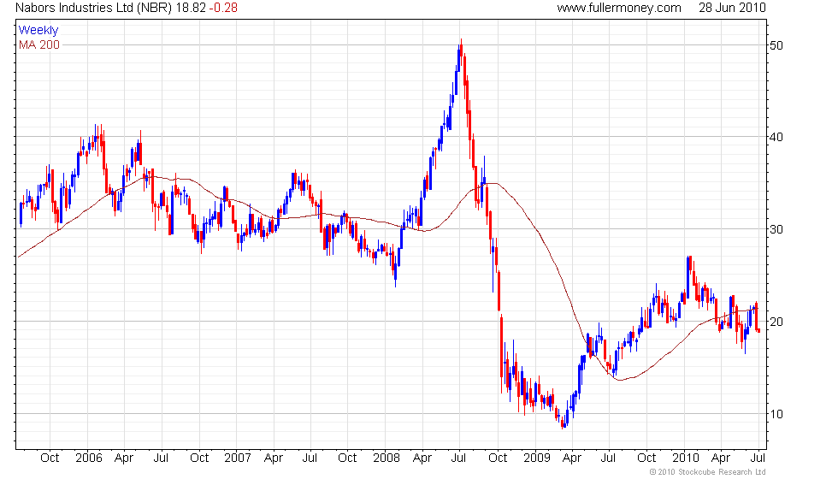Click the 2006 year label on time axis
This screenshot has height=479, width=838.
click(x=89, y=458)
